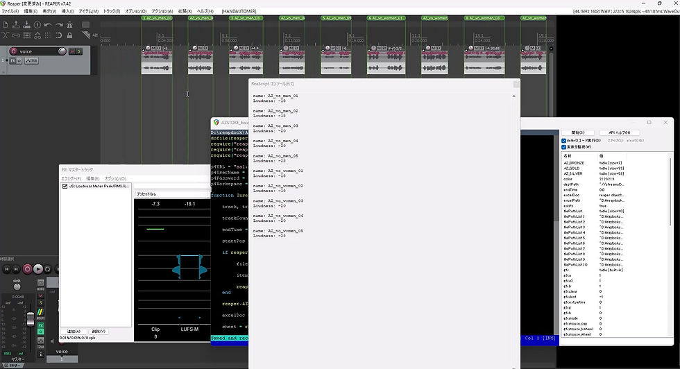Mute the voice track
The height and width of the screenshot is (369, 680).
tap(72, 51)
